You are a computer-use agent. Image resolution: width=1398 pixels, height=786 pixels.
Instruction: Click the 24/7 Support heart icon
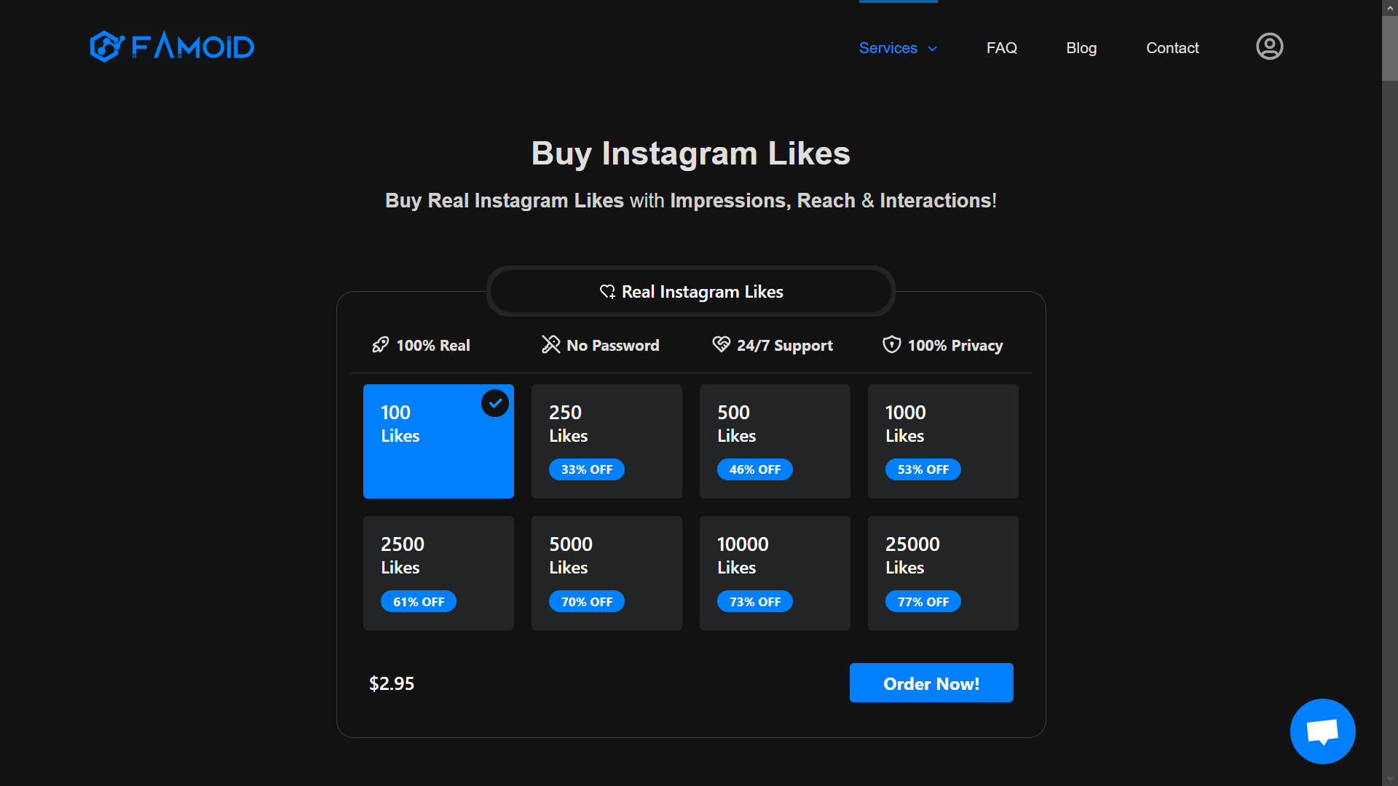point(721,345)
